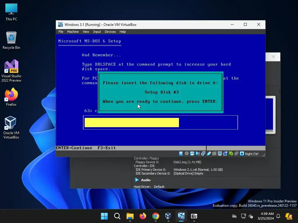
Task: Open taskbar Search
Action: point(117,216)
